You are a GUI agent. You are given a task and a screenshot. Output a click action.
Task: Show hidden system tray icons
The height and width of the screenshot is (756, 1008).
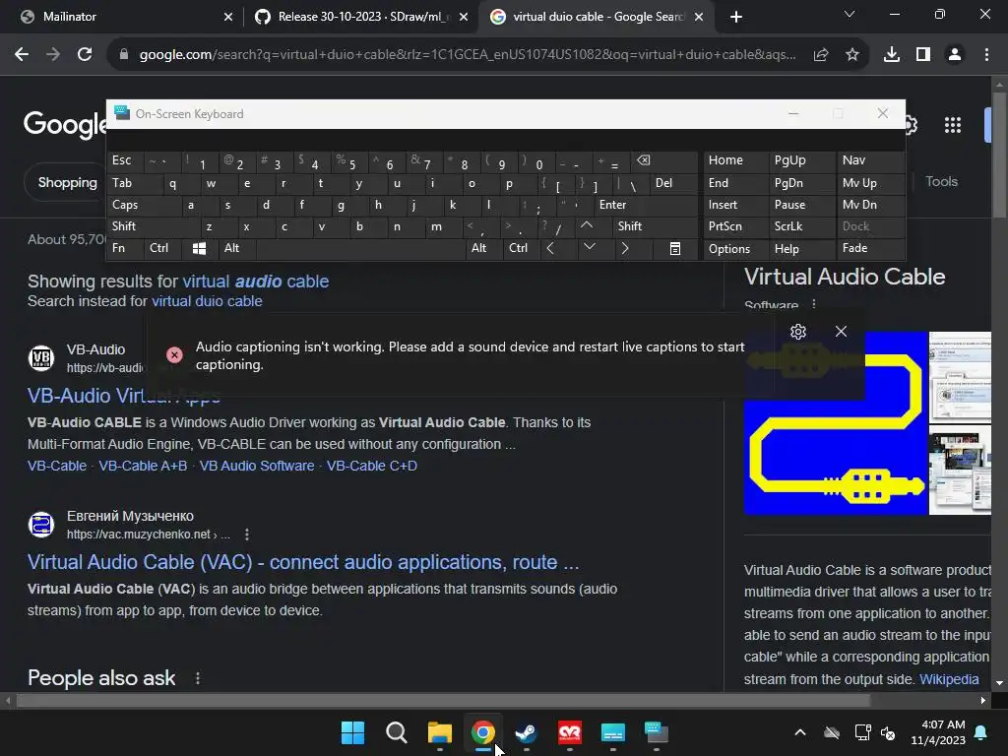[x=799, y=732]
